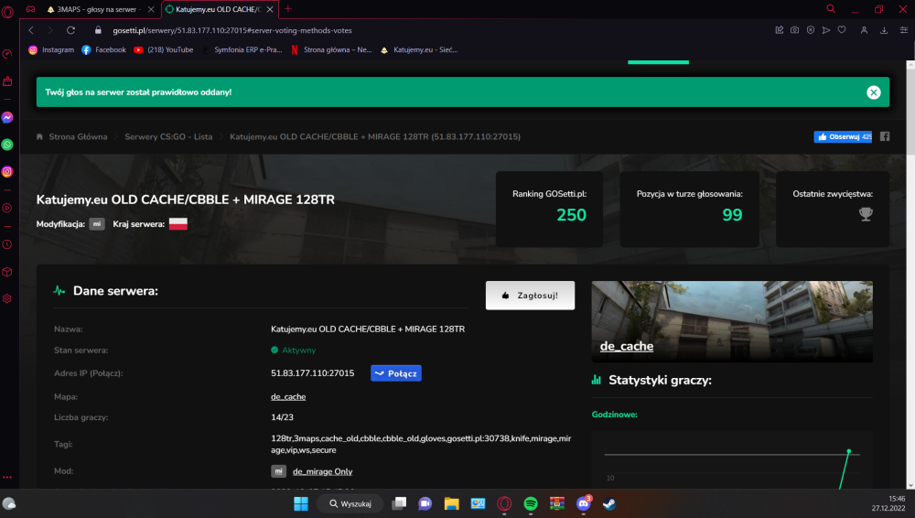Click the server IP 51.83.177.110:27015 text

[312, 373]
